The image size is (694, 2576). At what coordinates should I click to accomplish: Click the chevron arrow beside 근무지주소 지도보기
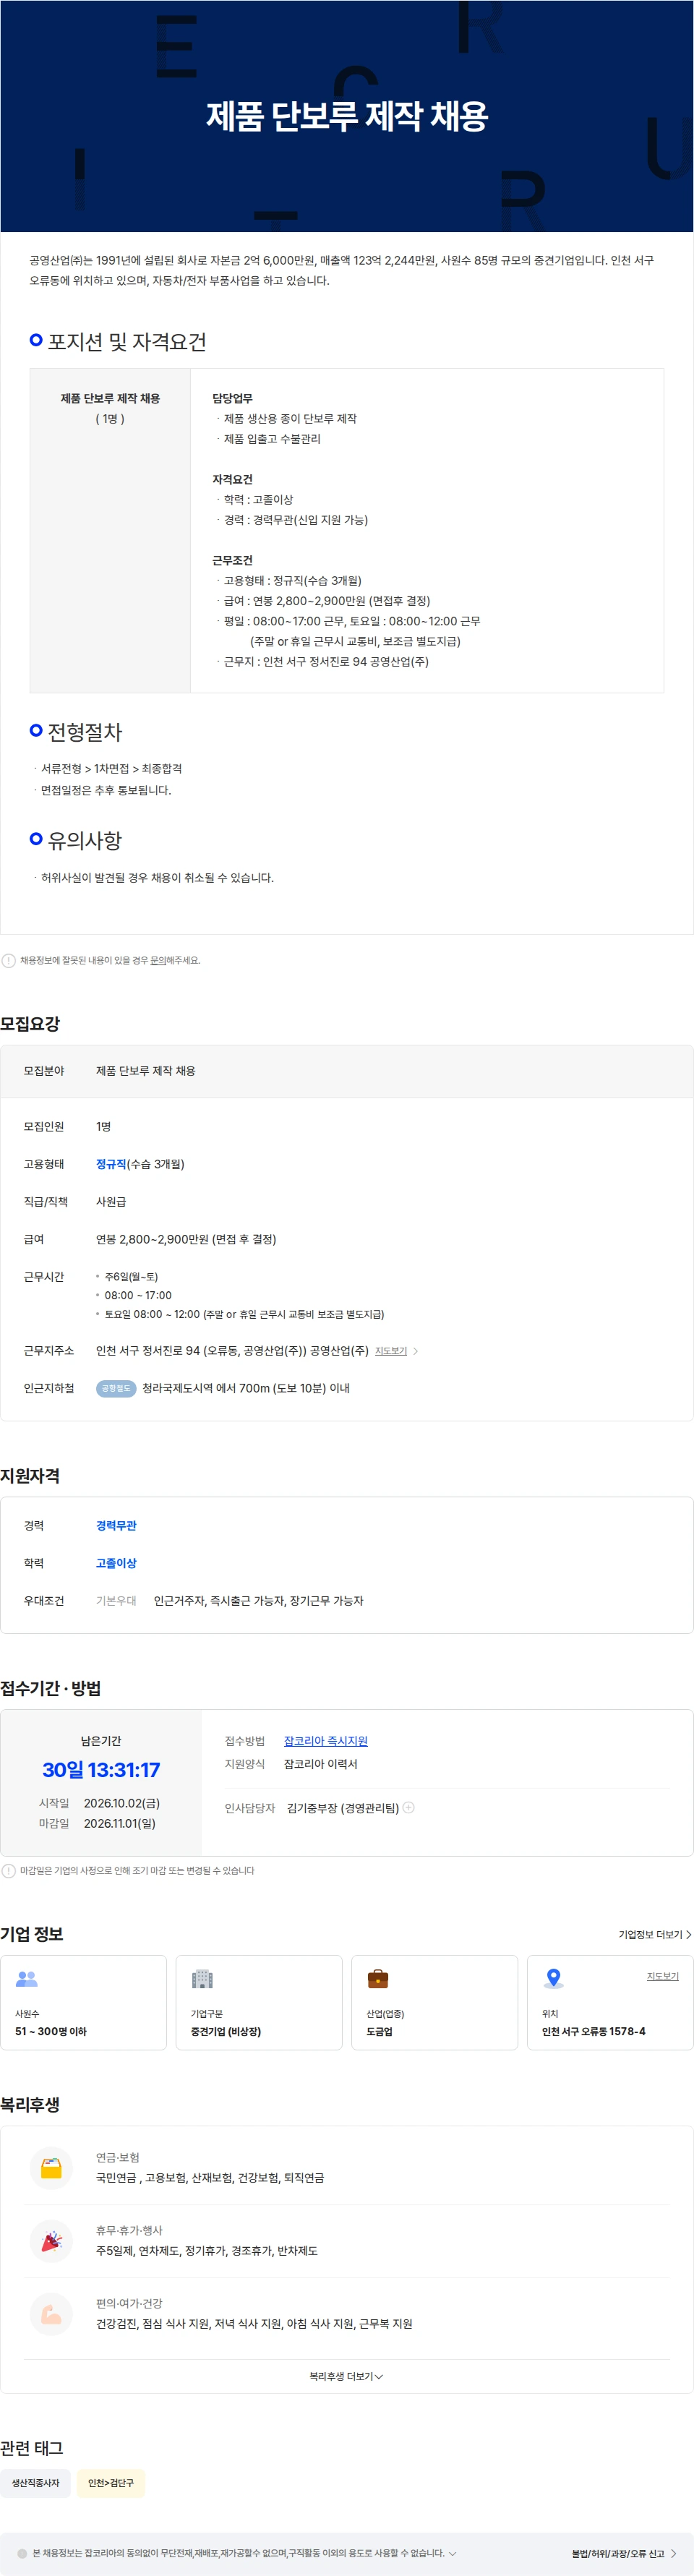point(416,1351)
